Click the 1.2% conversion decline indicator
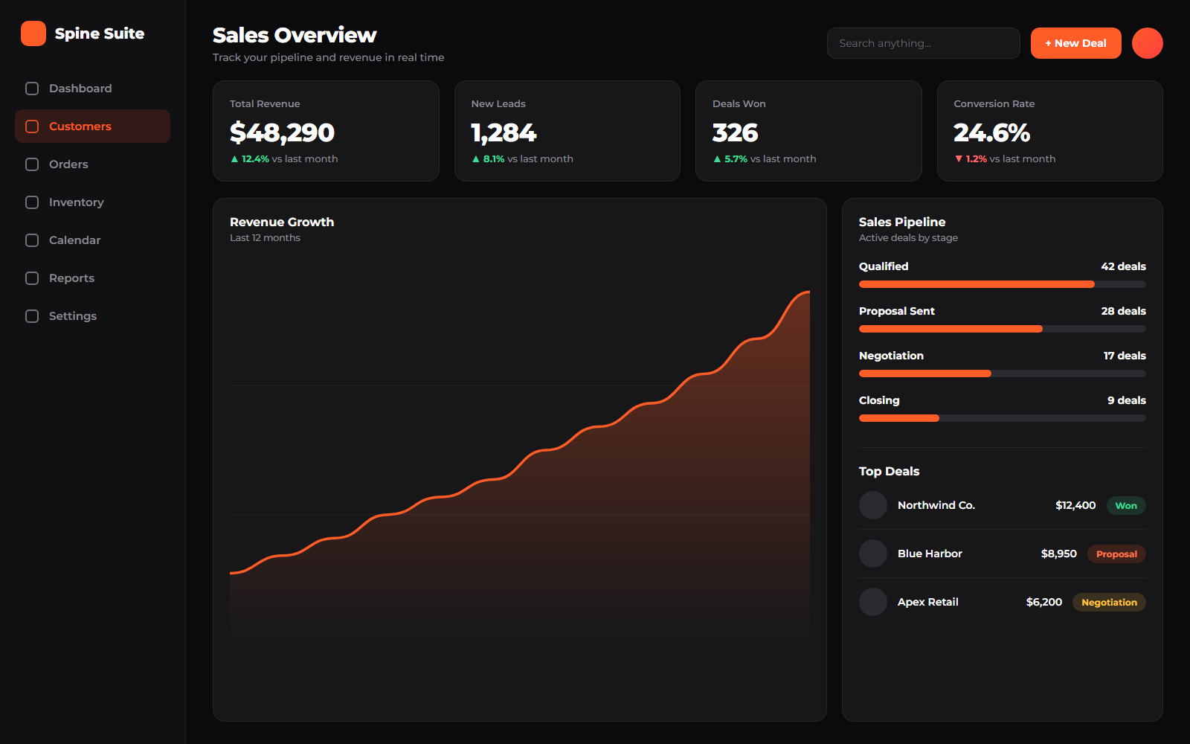The image size is (1190, 744). pyautogui.click(x=971, y=159)
